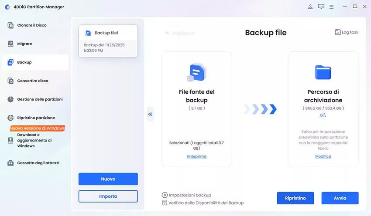Click the 865.2 GB / 953.4 GB text

323,108
